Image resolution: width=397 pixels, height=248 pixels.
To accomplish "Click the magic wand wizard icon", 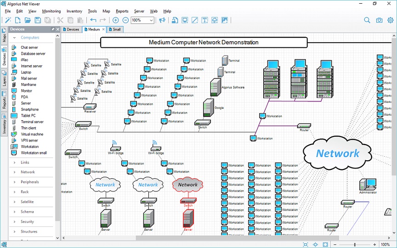I will coord(7,20).
